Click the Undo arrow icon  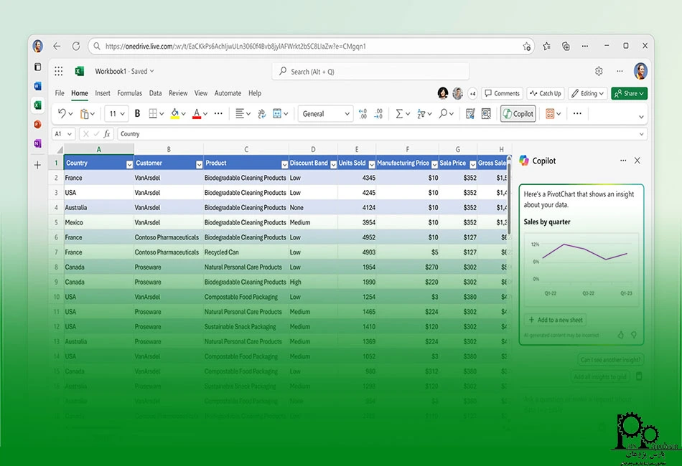click(x=62, y=113)
